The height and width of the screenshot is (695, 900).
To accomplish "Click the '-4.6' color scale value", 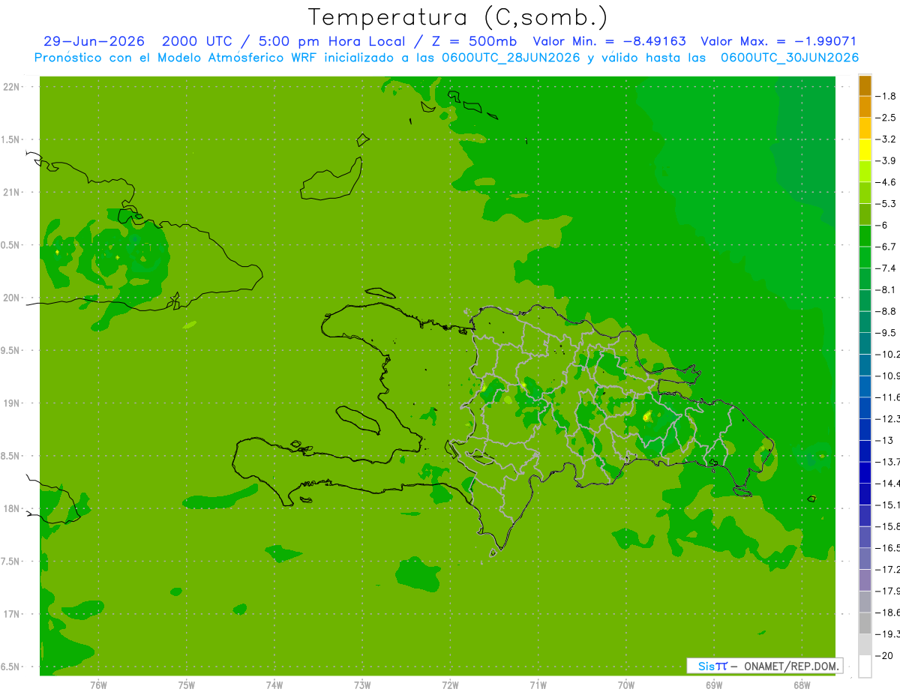I will pyautogui.click(x=886, y=182).
